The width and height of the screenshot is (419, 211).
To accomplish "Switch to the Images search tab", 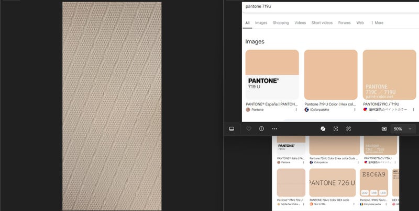I will point(261,23).
